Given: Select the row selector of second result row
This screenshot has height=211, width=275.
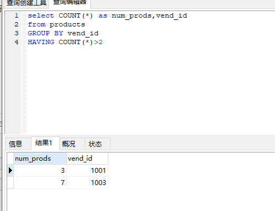Looking at the screenshot, I should (x=11, y=183).
